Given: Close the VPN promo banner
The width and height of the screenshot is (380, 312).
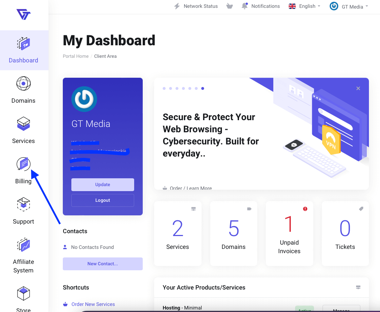Looking at the screenshot, I should pos(358,88).
